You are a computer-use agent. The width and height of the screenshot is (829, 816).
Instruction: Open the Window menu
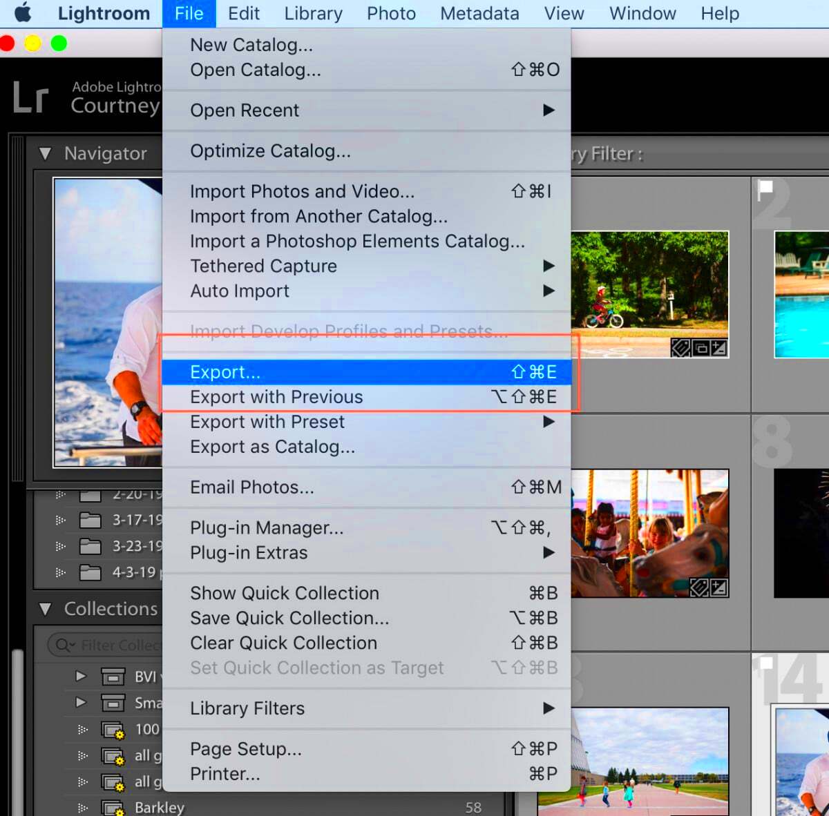[x=642, y=13]
